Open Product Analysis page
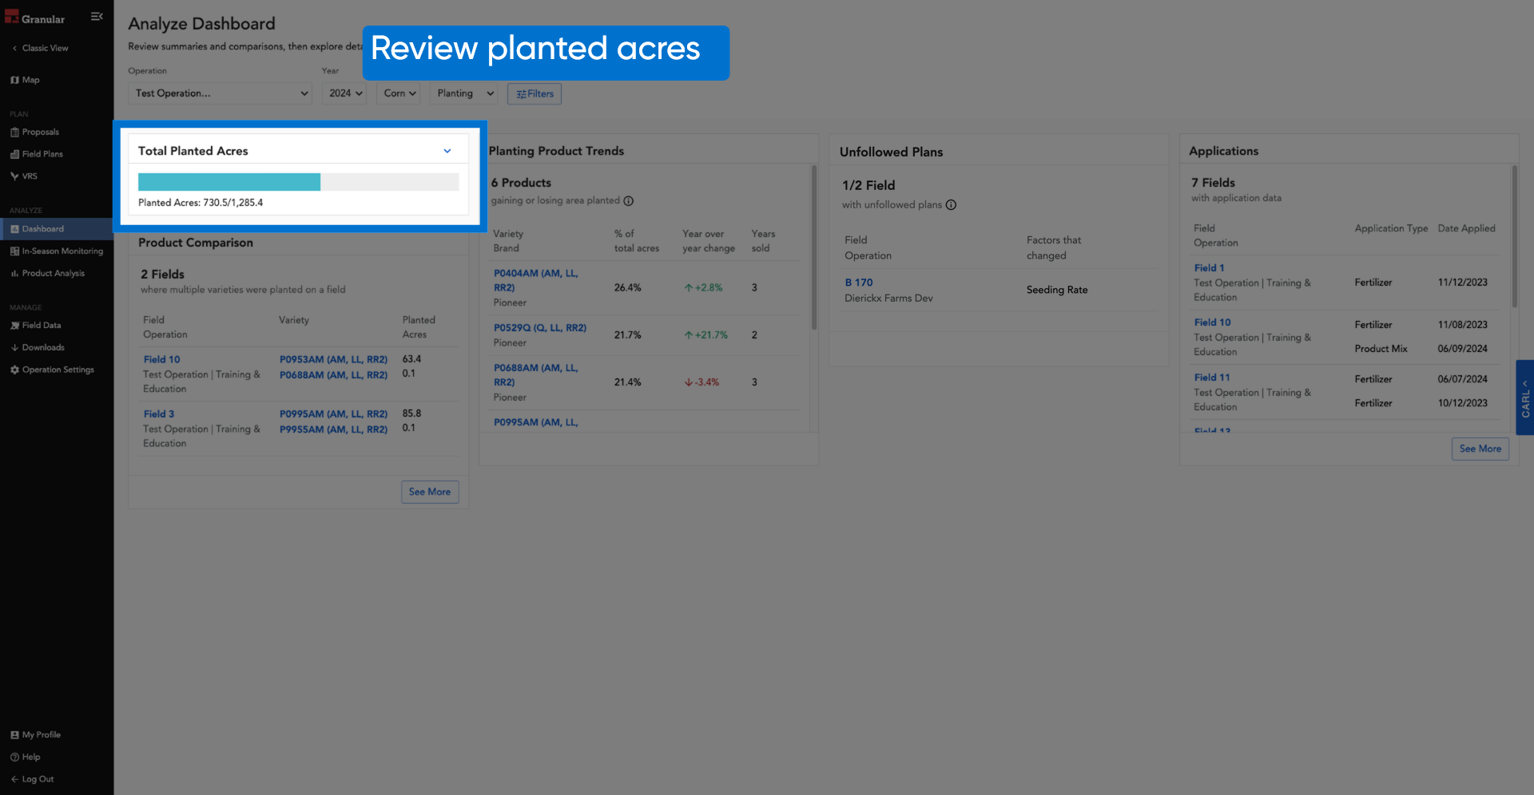The height and width of the screenshot is (795, 1534). pyautogui.click(x=53, y=274)
